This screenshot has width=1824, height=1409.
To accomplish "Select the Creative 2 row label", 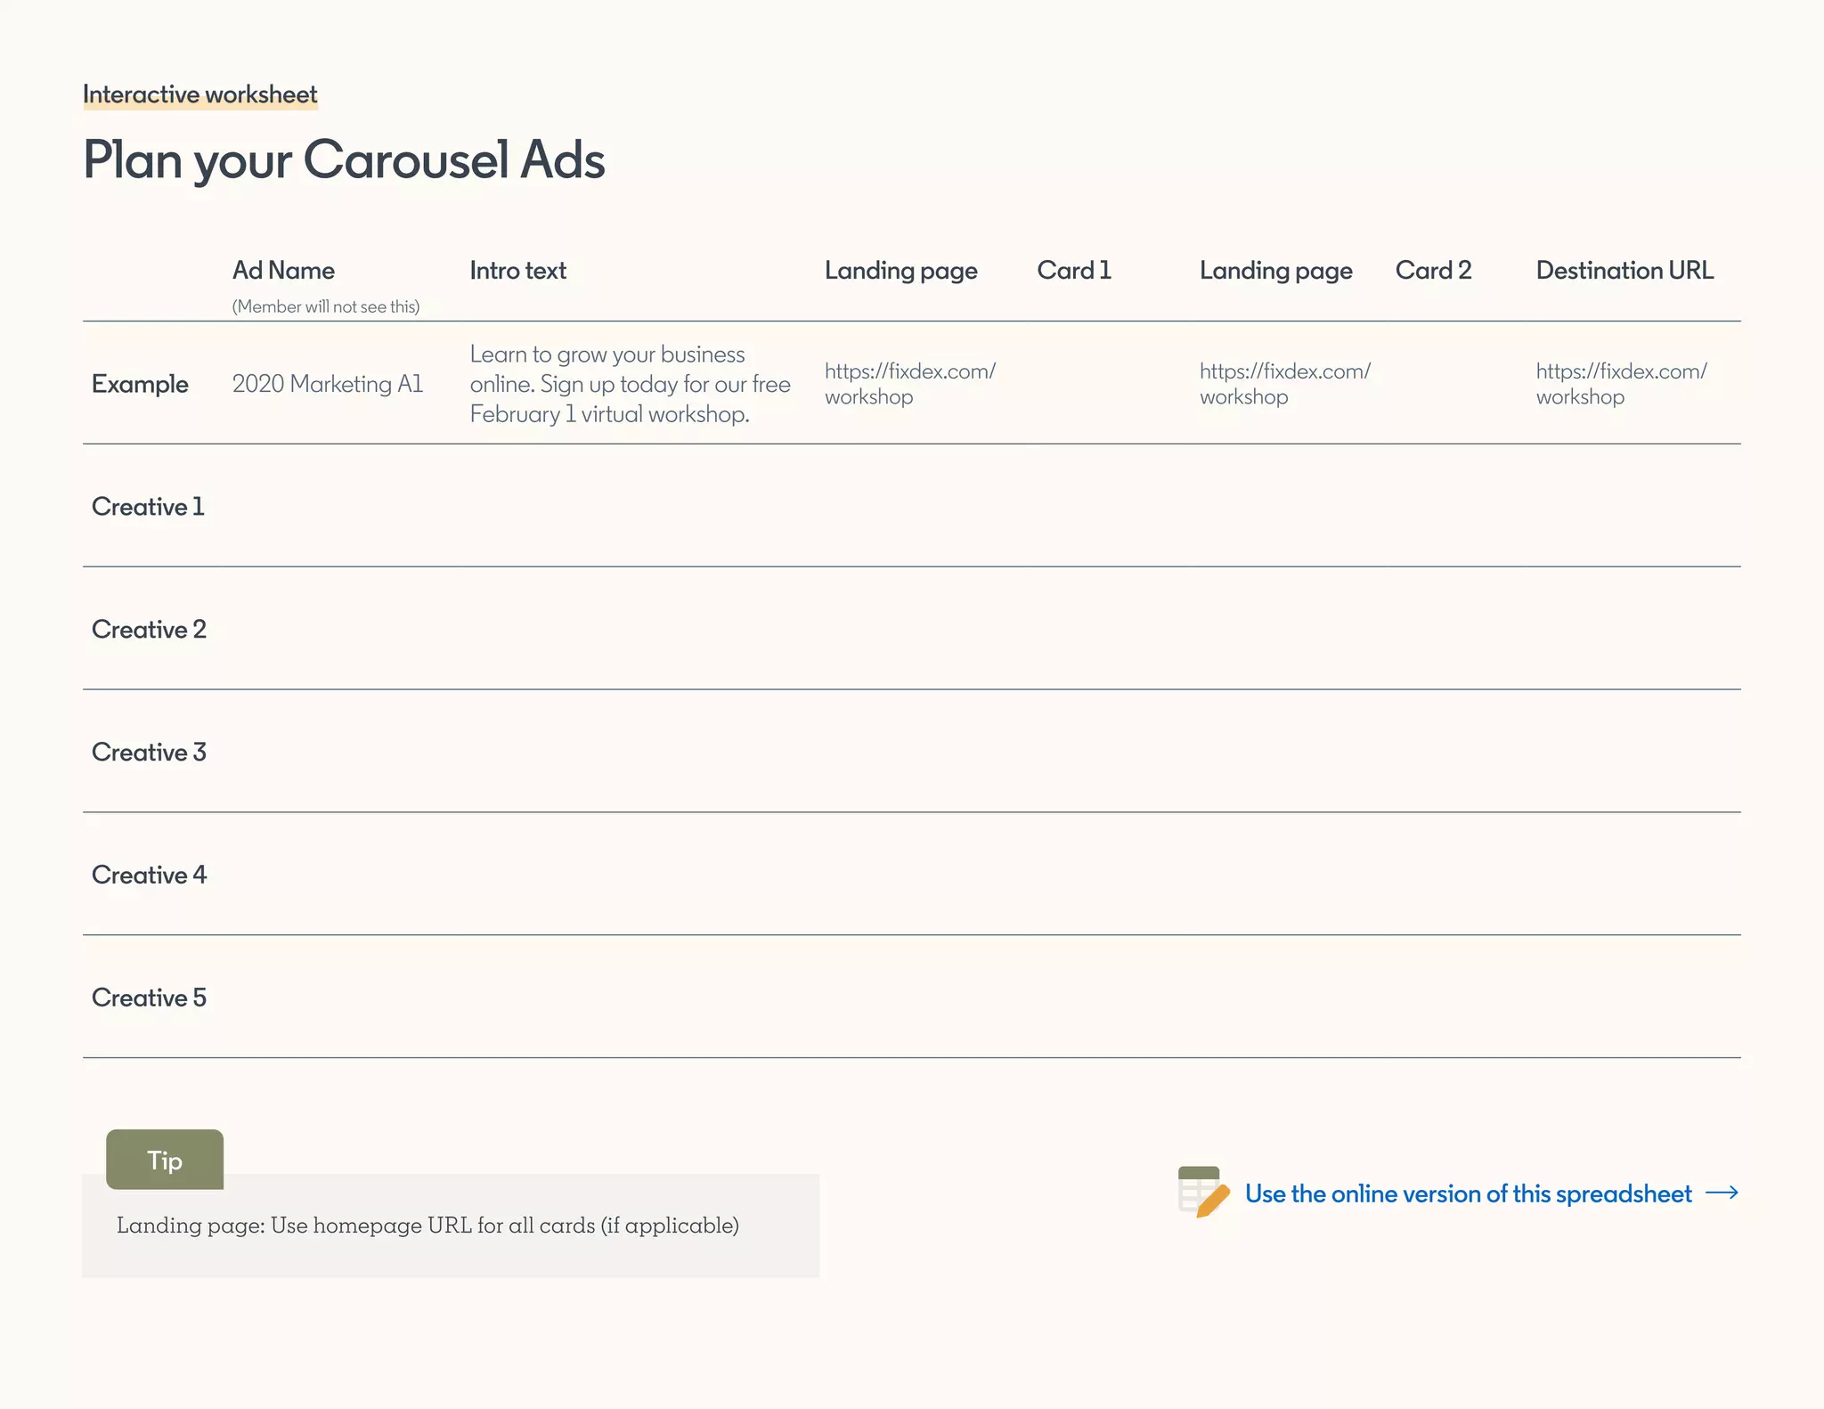I will pyautogui.click(x=149, y=630).
